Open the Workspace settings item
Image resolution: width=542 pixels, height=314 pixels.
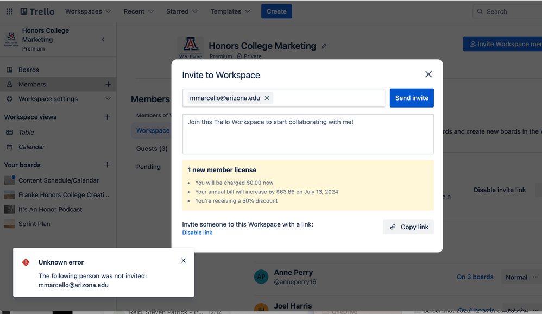coord(48,99)
